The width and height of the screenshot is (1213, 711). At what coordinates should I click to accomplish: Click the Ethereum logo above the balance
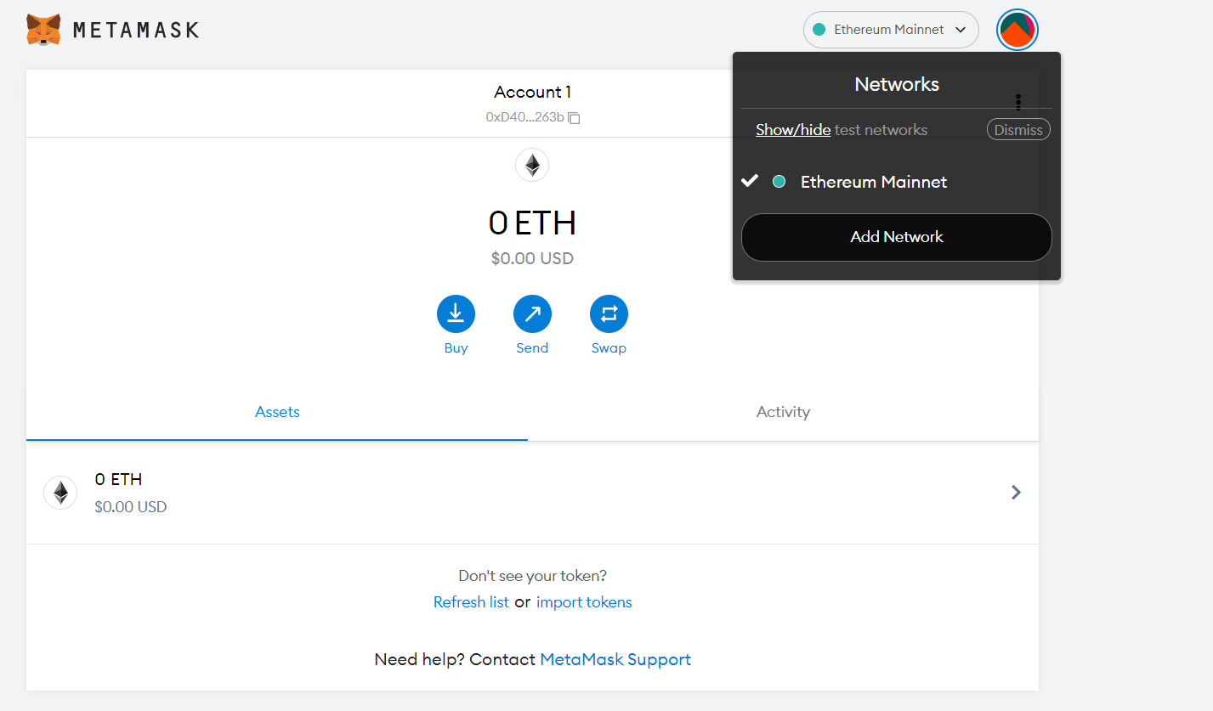coord(532,165)
